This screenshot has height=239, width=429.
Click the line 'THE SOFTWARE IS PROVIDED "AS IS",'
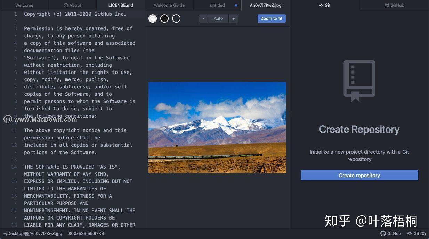click(72, 167)
